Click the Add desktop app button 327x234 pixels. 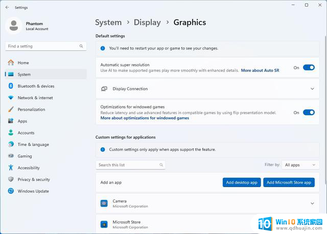click(242, 183)
